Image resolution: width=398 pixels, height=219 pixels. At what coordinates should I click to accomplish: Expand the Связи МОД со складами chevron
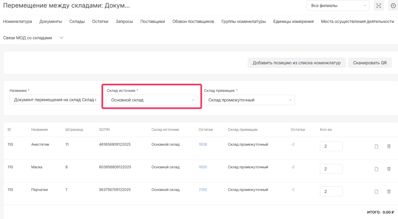(61, 38)
